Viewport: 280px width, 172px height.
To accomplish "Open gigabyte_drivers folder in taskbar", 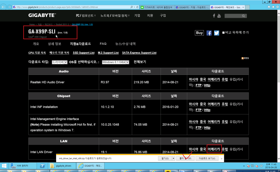I will click(61, 166).
